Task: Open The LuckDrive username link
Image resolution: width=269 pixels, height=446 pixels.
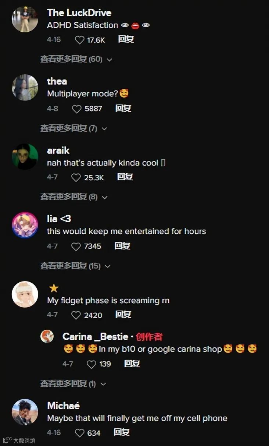Action: pos(79,13)
